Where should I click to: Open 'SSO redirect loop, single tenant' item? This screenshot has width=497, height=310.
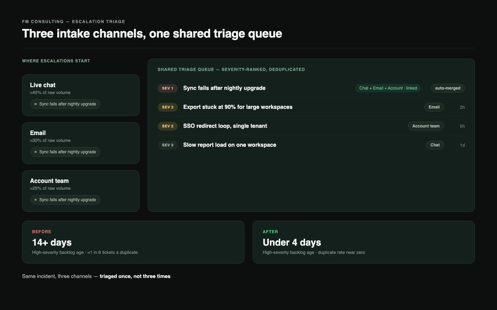(225, 126)
